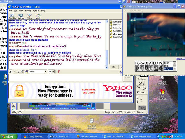Click chat scrollbar up arrow
Image resolution: width=185 pixels, height=139 pixels.
(x=107, y=21)
